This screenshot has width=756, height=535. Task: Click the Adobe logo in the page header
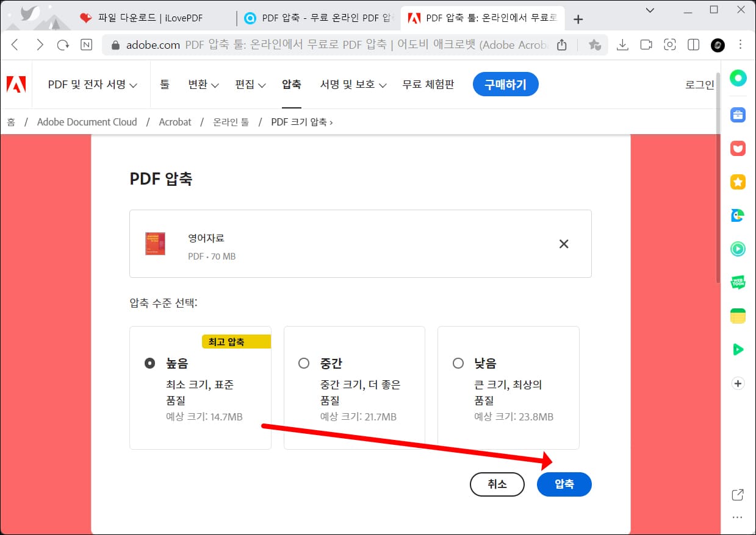[16, 84]
